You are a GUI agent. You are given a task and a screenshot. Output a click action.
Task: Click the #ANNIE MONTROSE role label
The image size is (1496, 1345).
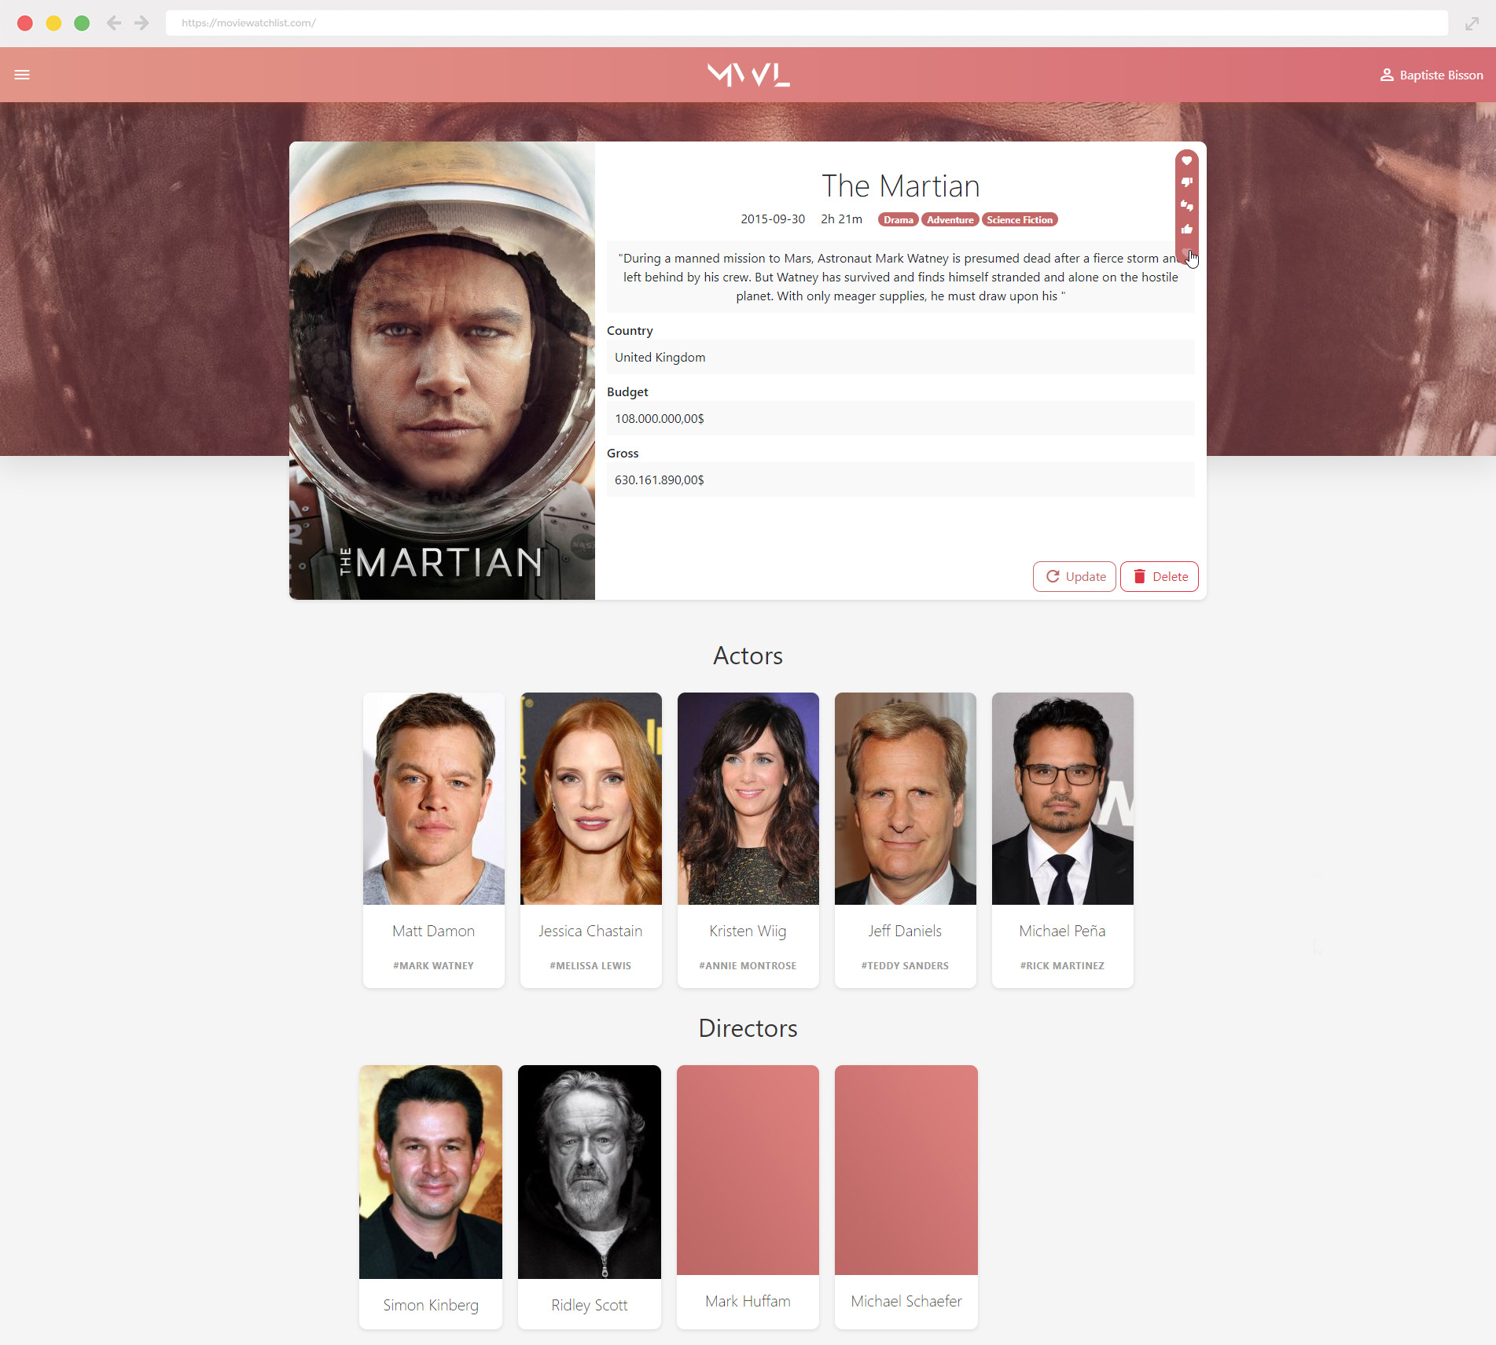tap(748, 965)
